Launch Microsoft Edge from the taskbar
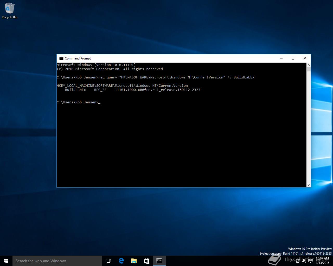333x266 pixels. [x=121, y=261]
